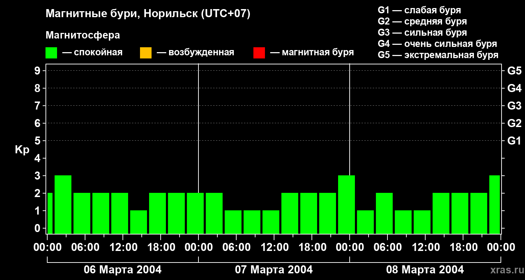Viewport: 525px width, 280px height.
Task: Select the final Kp 3 bar ending 08 Марта
Action: (x=495, y=204)
